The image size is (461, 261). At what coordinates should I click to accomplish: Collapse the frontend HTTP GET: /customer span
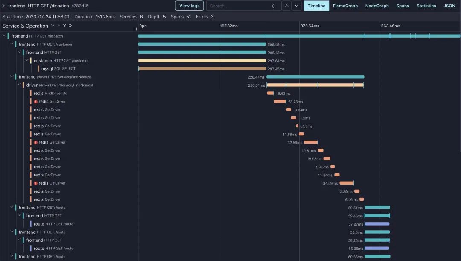[12, 44]
